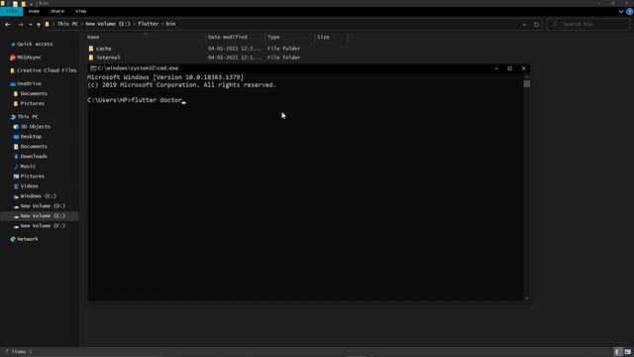Click the cmd.exe title bar icon

[x=93, y=68]
